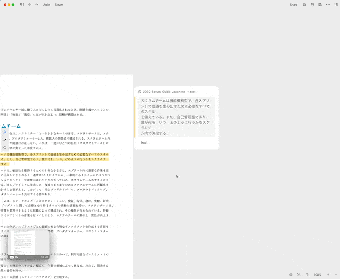Open the template box icon near Share

[x=304, y=5]
